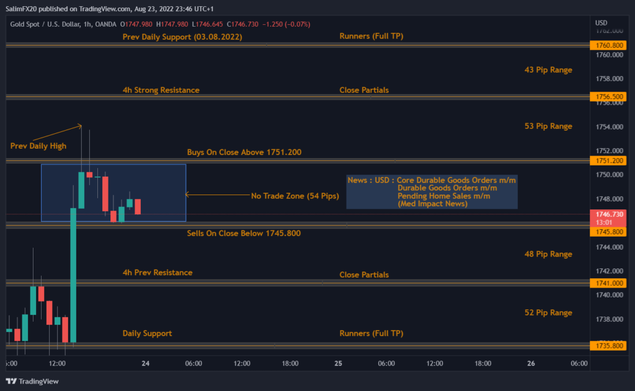Click the Runners (Full TP) label near 1760.800

tap(373, 36)
